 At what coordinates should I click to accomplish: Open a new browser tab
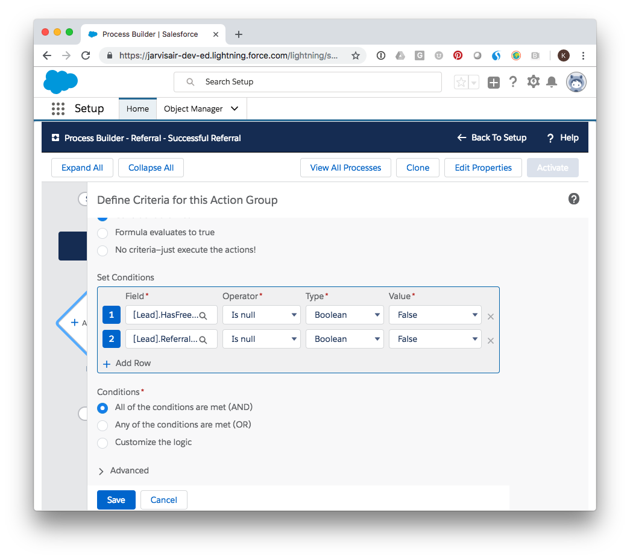point(239,34)
